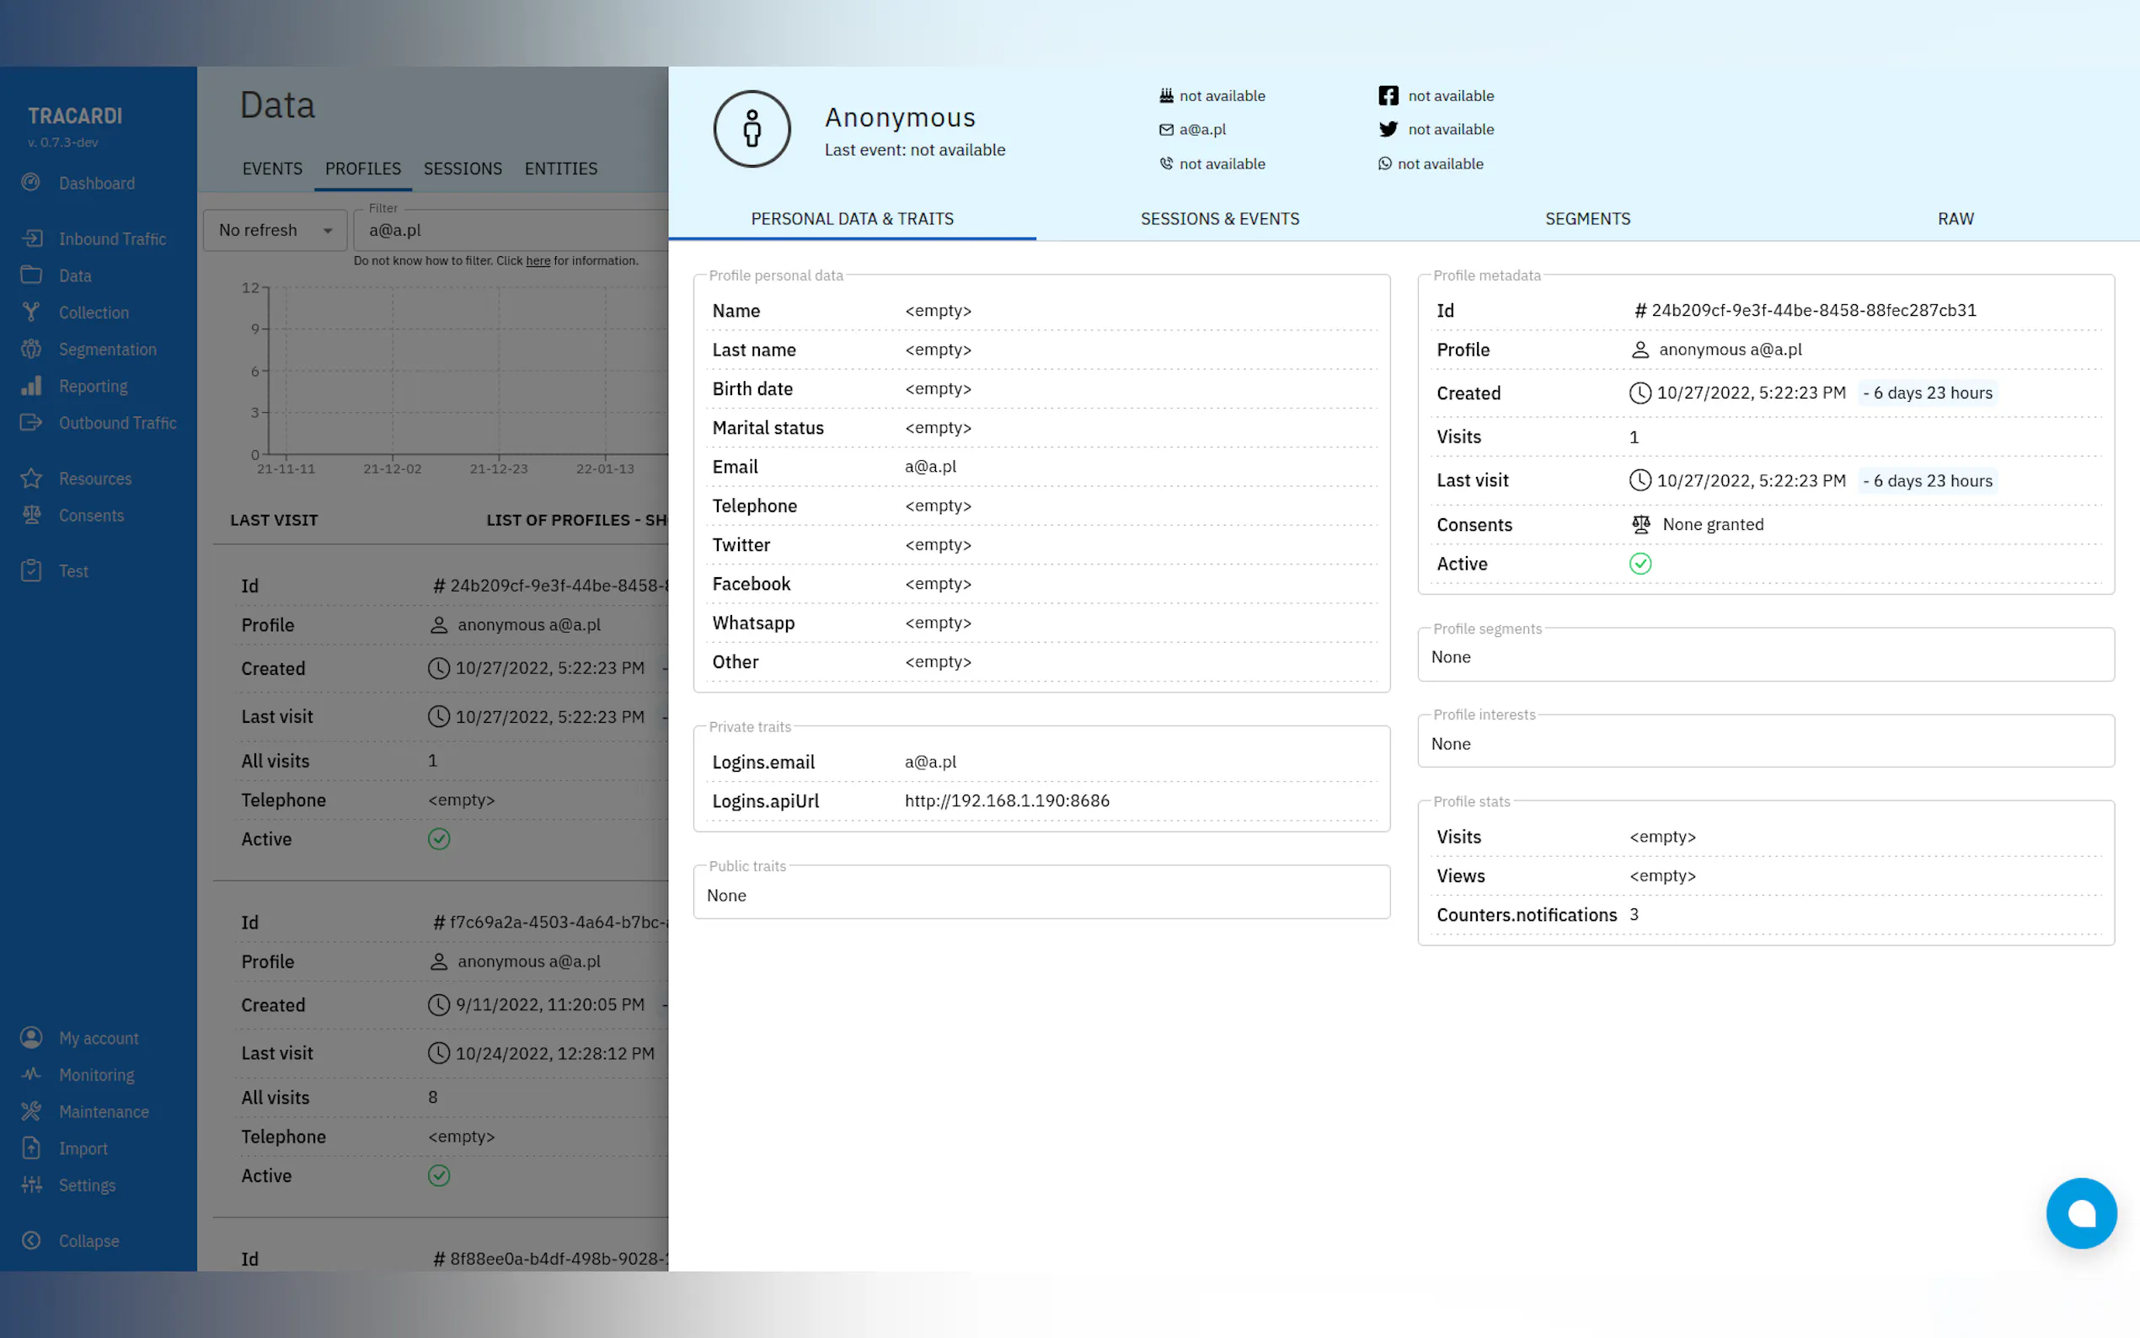Open the Reporting chart icon
This screenshot has height=1338, width=2140.
31,386
